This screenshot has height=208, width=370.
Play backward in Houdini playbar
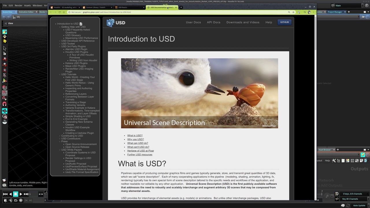pyautogui.click(x=10, y=194)
